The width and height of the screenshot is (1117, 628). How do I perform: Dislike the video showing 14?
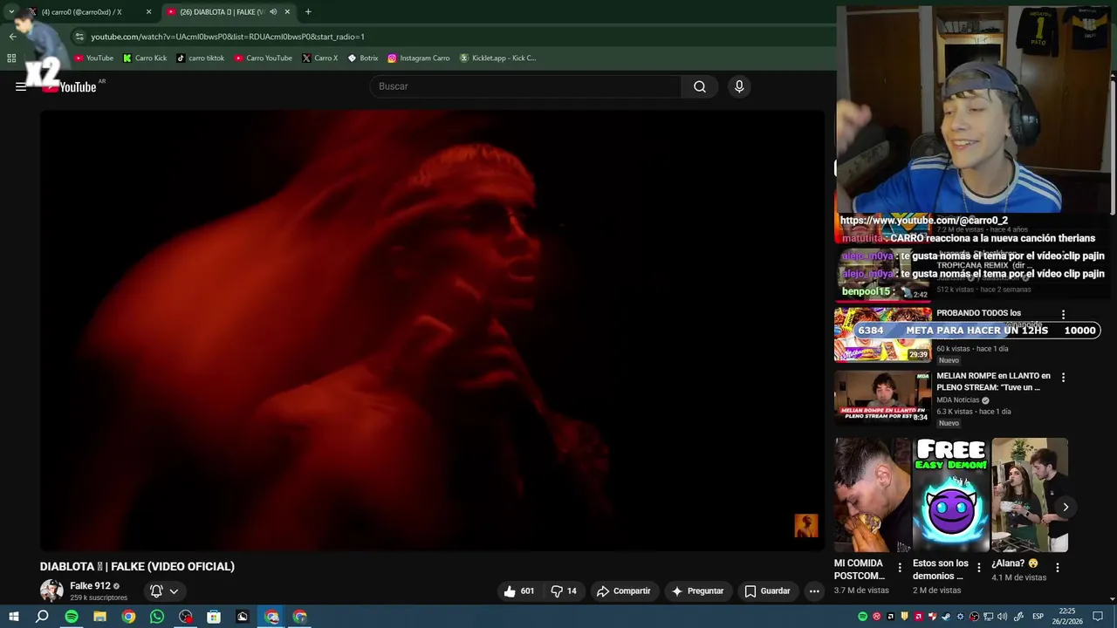[564, 590]
